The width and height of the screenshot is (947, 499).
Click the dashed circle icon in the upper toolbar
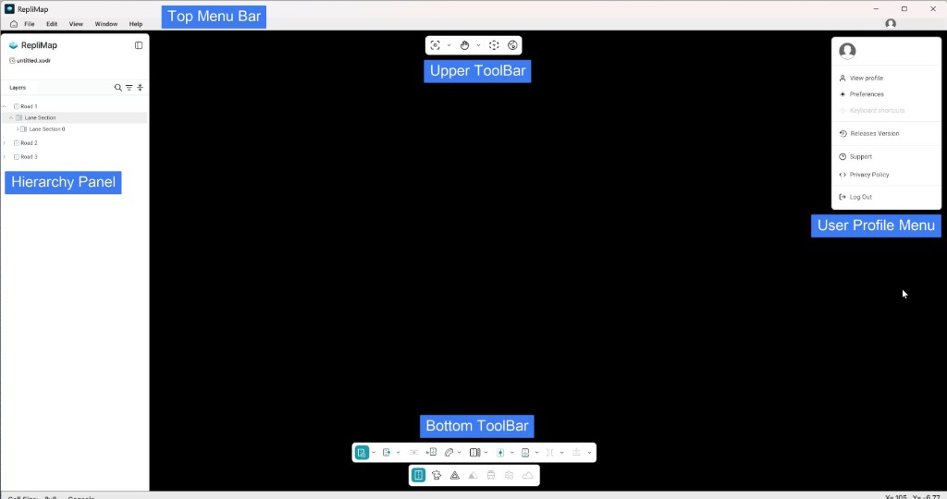click(x=494, y=45)
